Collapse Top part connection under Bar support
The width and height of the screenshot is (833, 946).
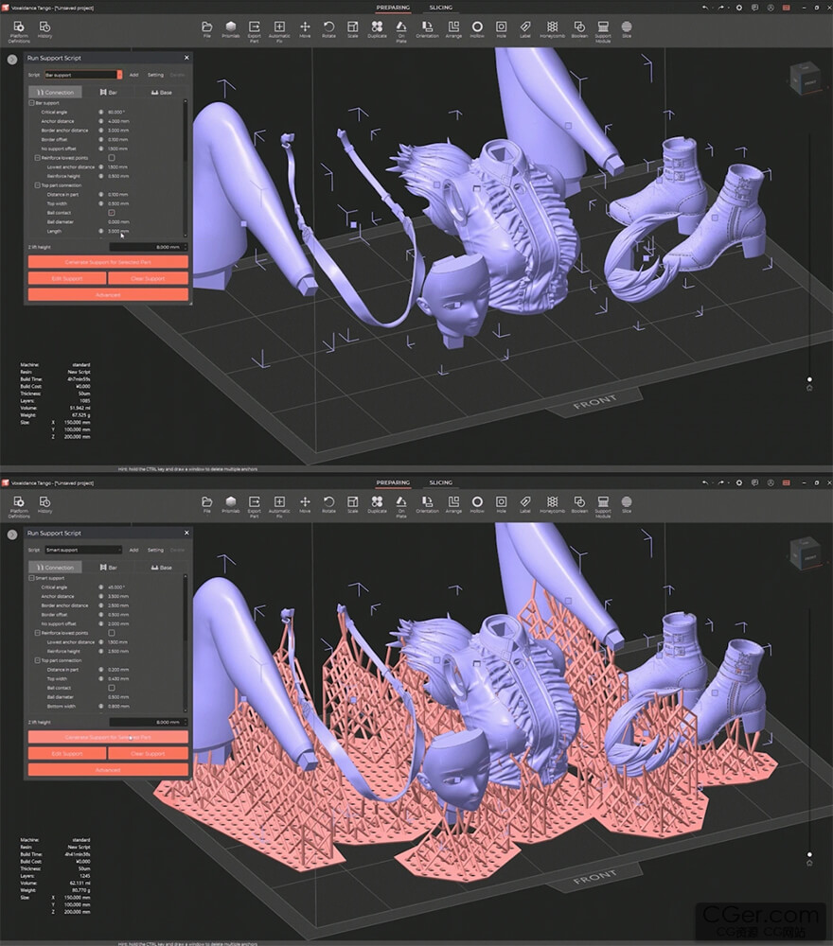38,185
